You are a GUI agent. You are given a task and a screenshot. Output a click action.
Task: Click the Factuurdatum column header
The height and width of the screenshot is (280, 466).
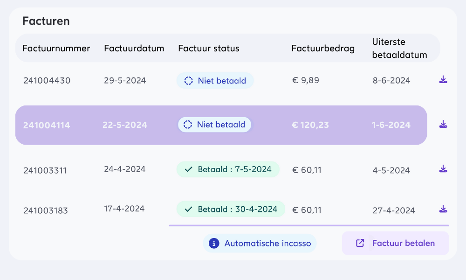click(134, 49)
